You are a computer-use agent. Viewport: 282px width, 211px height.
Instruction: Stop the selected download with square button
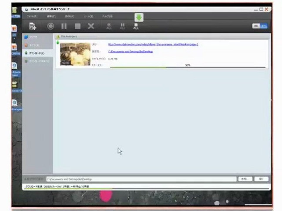[x=78, y=26]
